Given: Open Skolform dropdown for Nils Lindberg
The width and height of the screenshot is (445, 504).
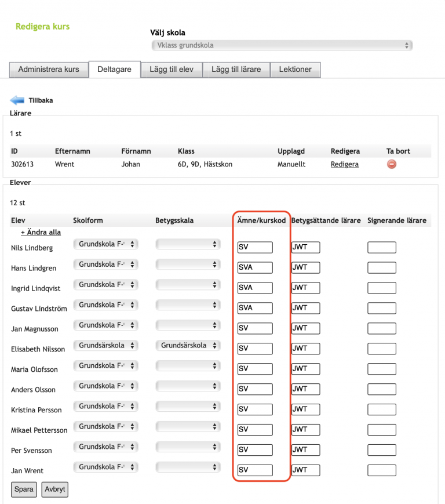Looking at the screenshot, I should point(105,245).
